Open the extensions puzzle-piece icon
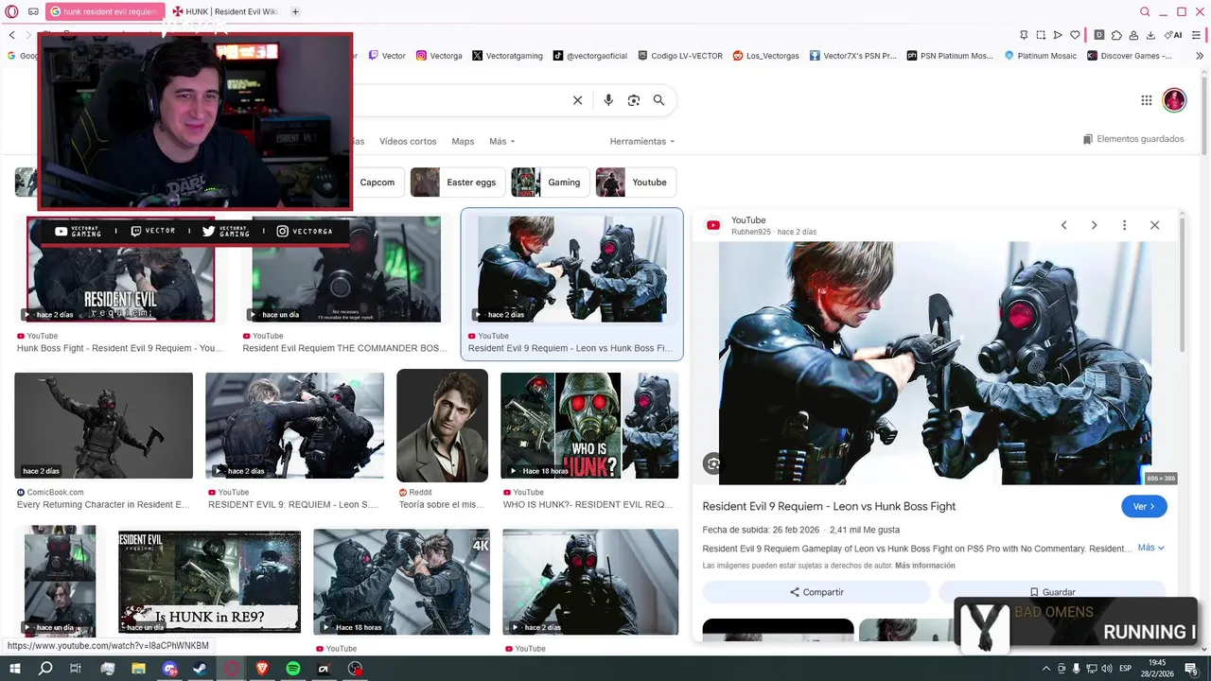 point(1116,35)
